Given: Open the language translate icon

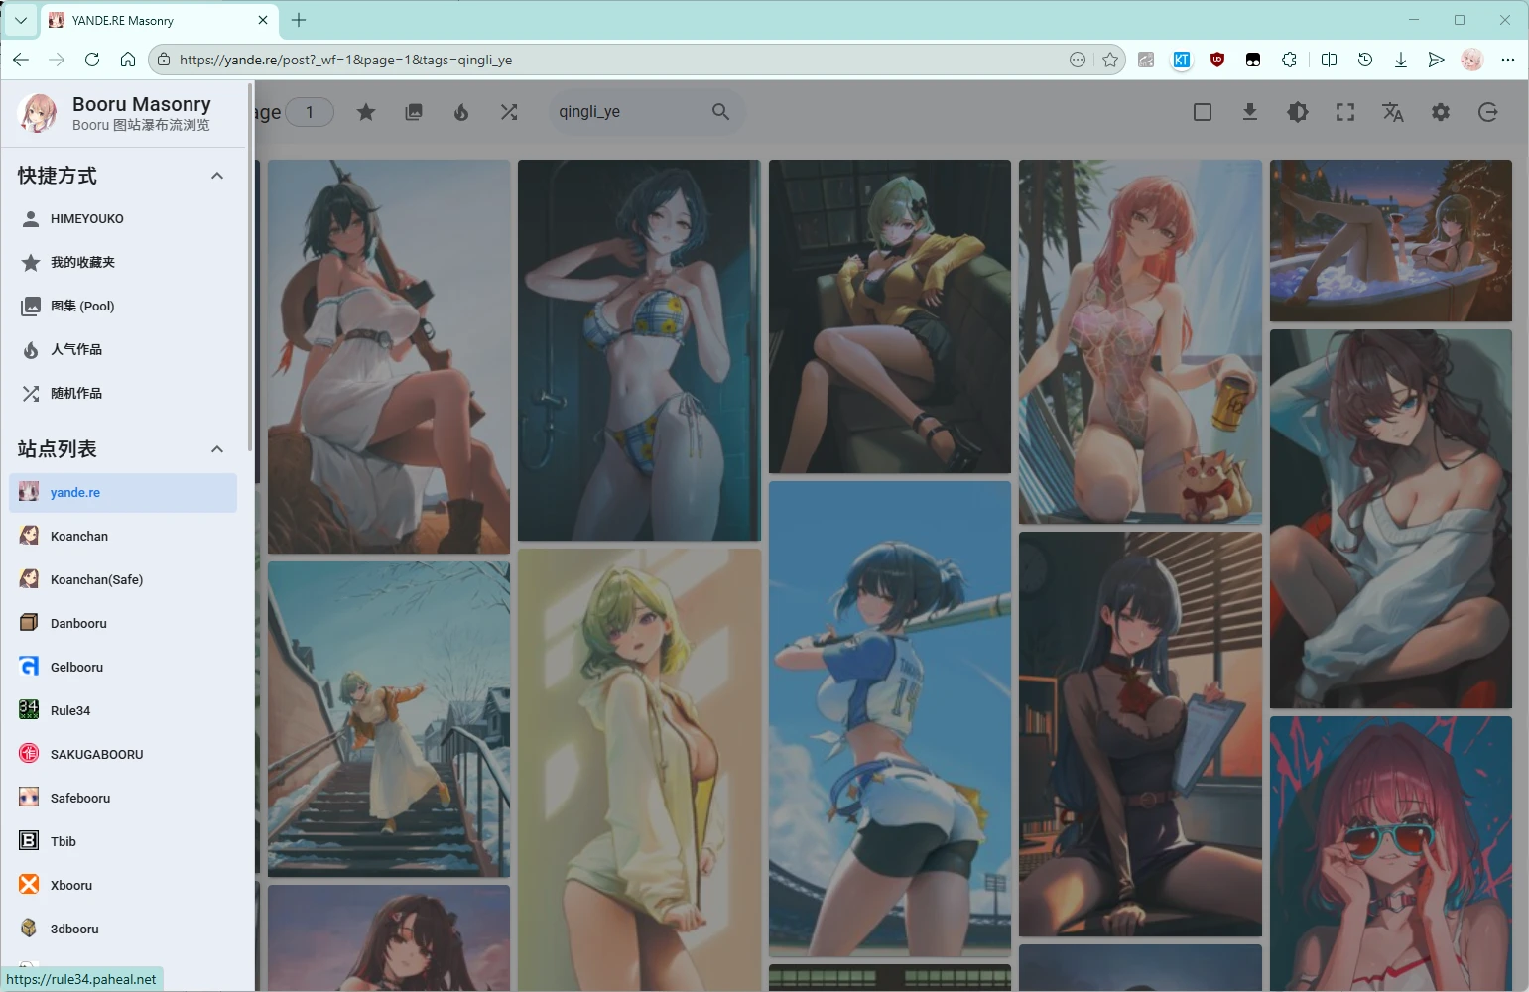Looking at the screenshot, I should tap(1393, 112).
